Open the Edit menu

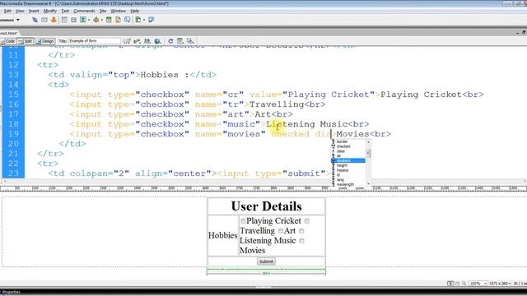pos(7,11)
